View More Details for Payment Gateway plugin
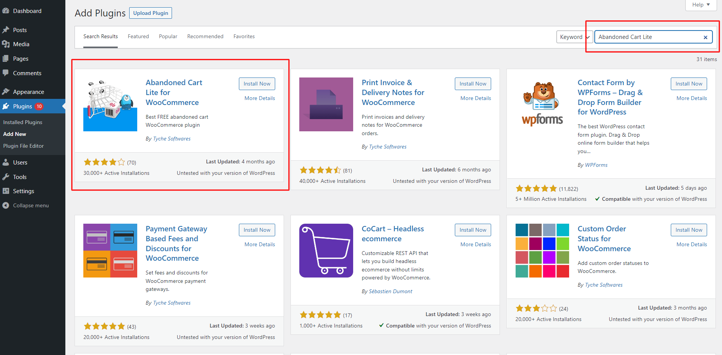The image size is (722, 355). tap(260, 244)
